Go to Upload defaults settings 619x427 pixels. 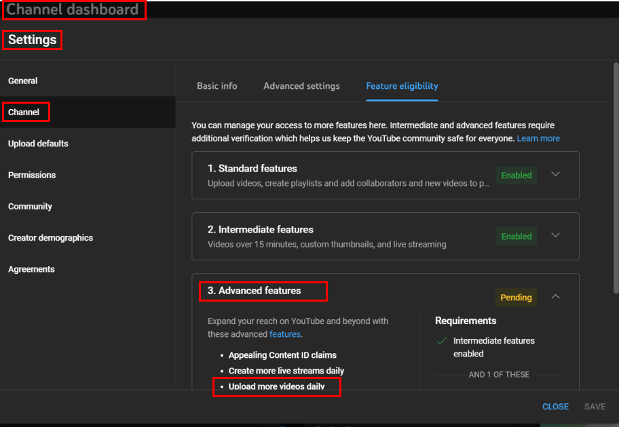point(38,144)
